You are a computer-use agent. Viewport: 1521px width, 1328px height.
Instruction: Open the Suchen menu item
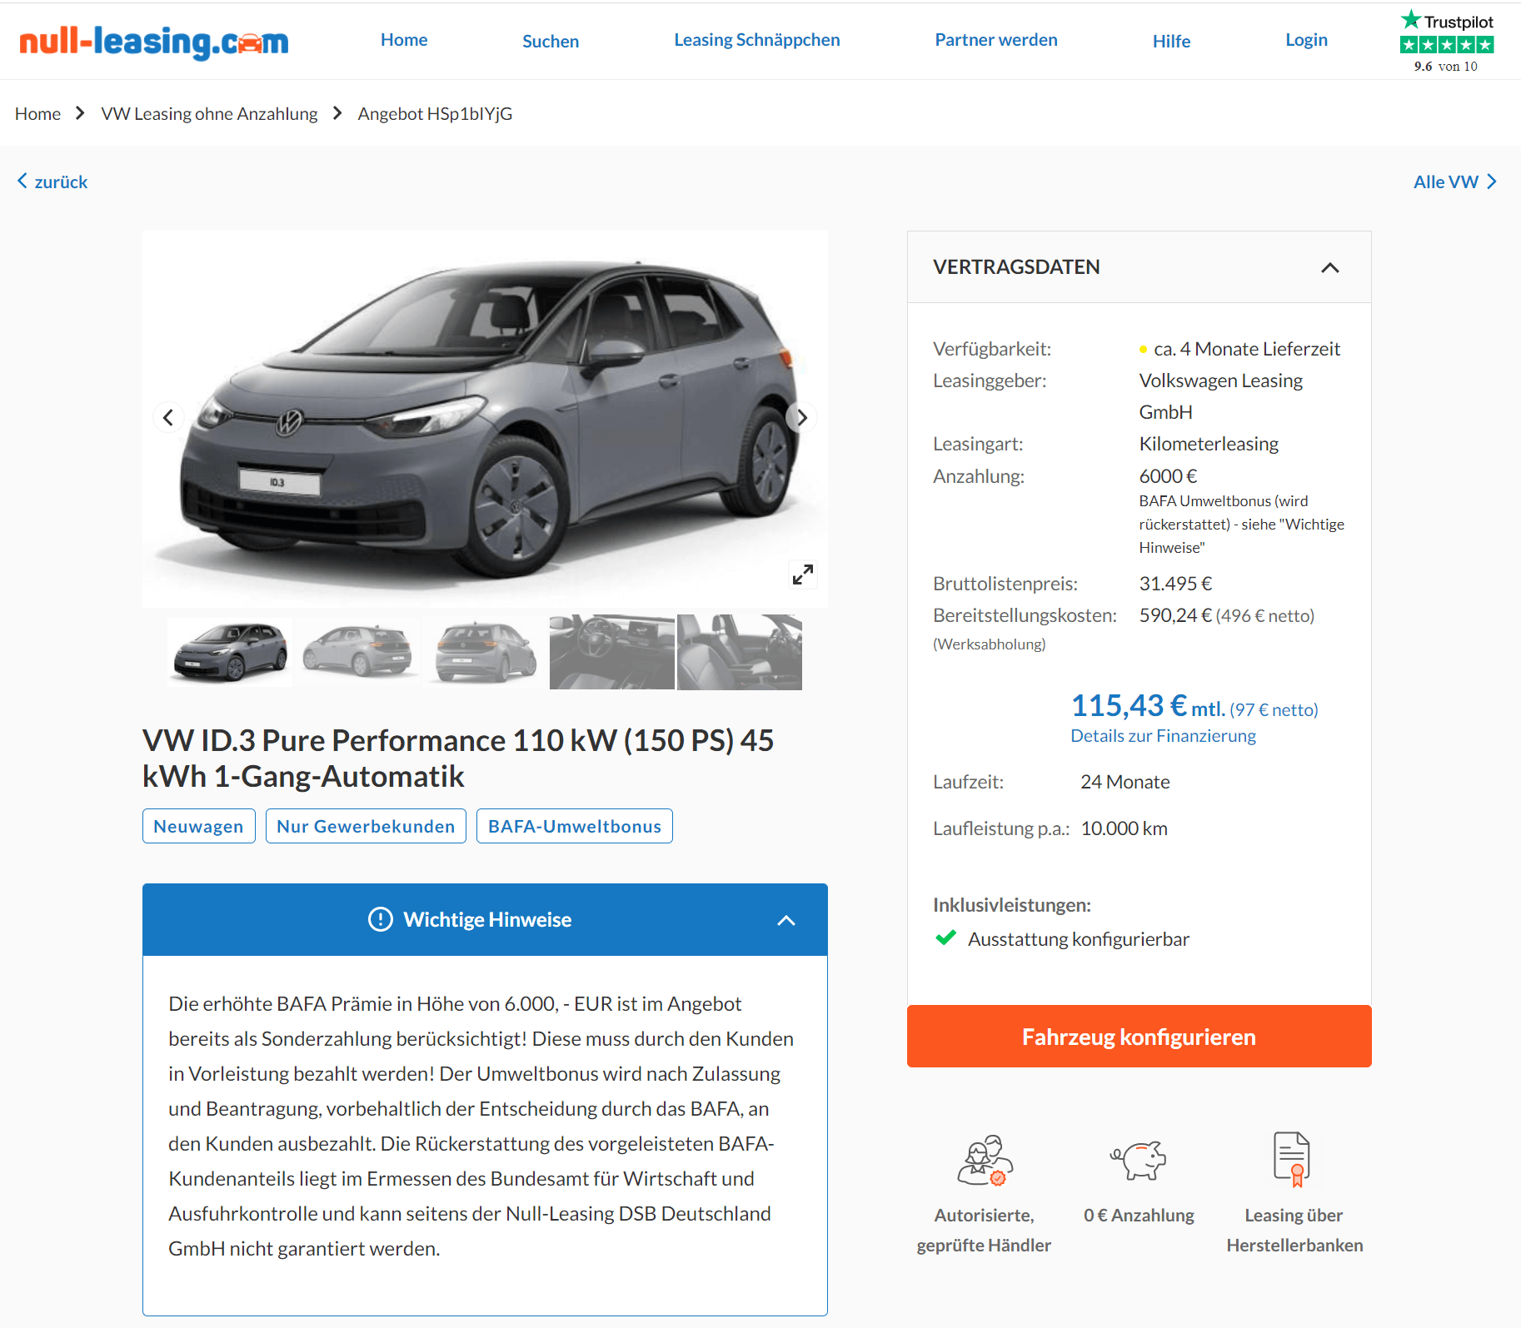(551, 41)
